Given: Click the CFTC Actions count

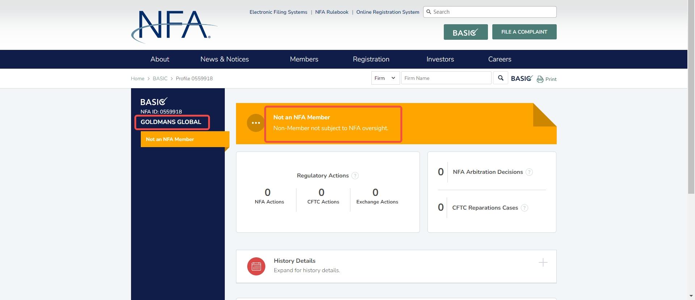Looking at the screenshot, I should click(321, 192).
